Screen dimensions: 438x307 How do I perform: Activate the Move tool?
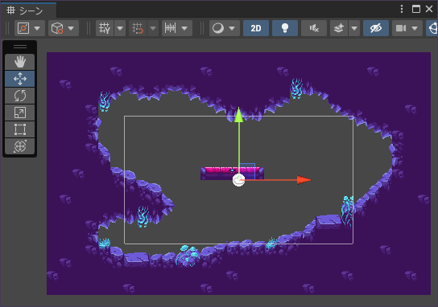pos(20,79)
